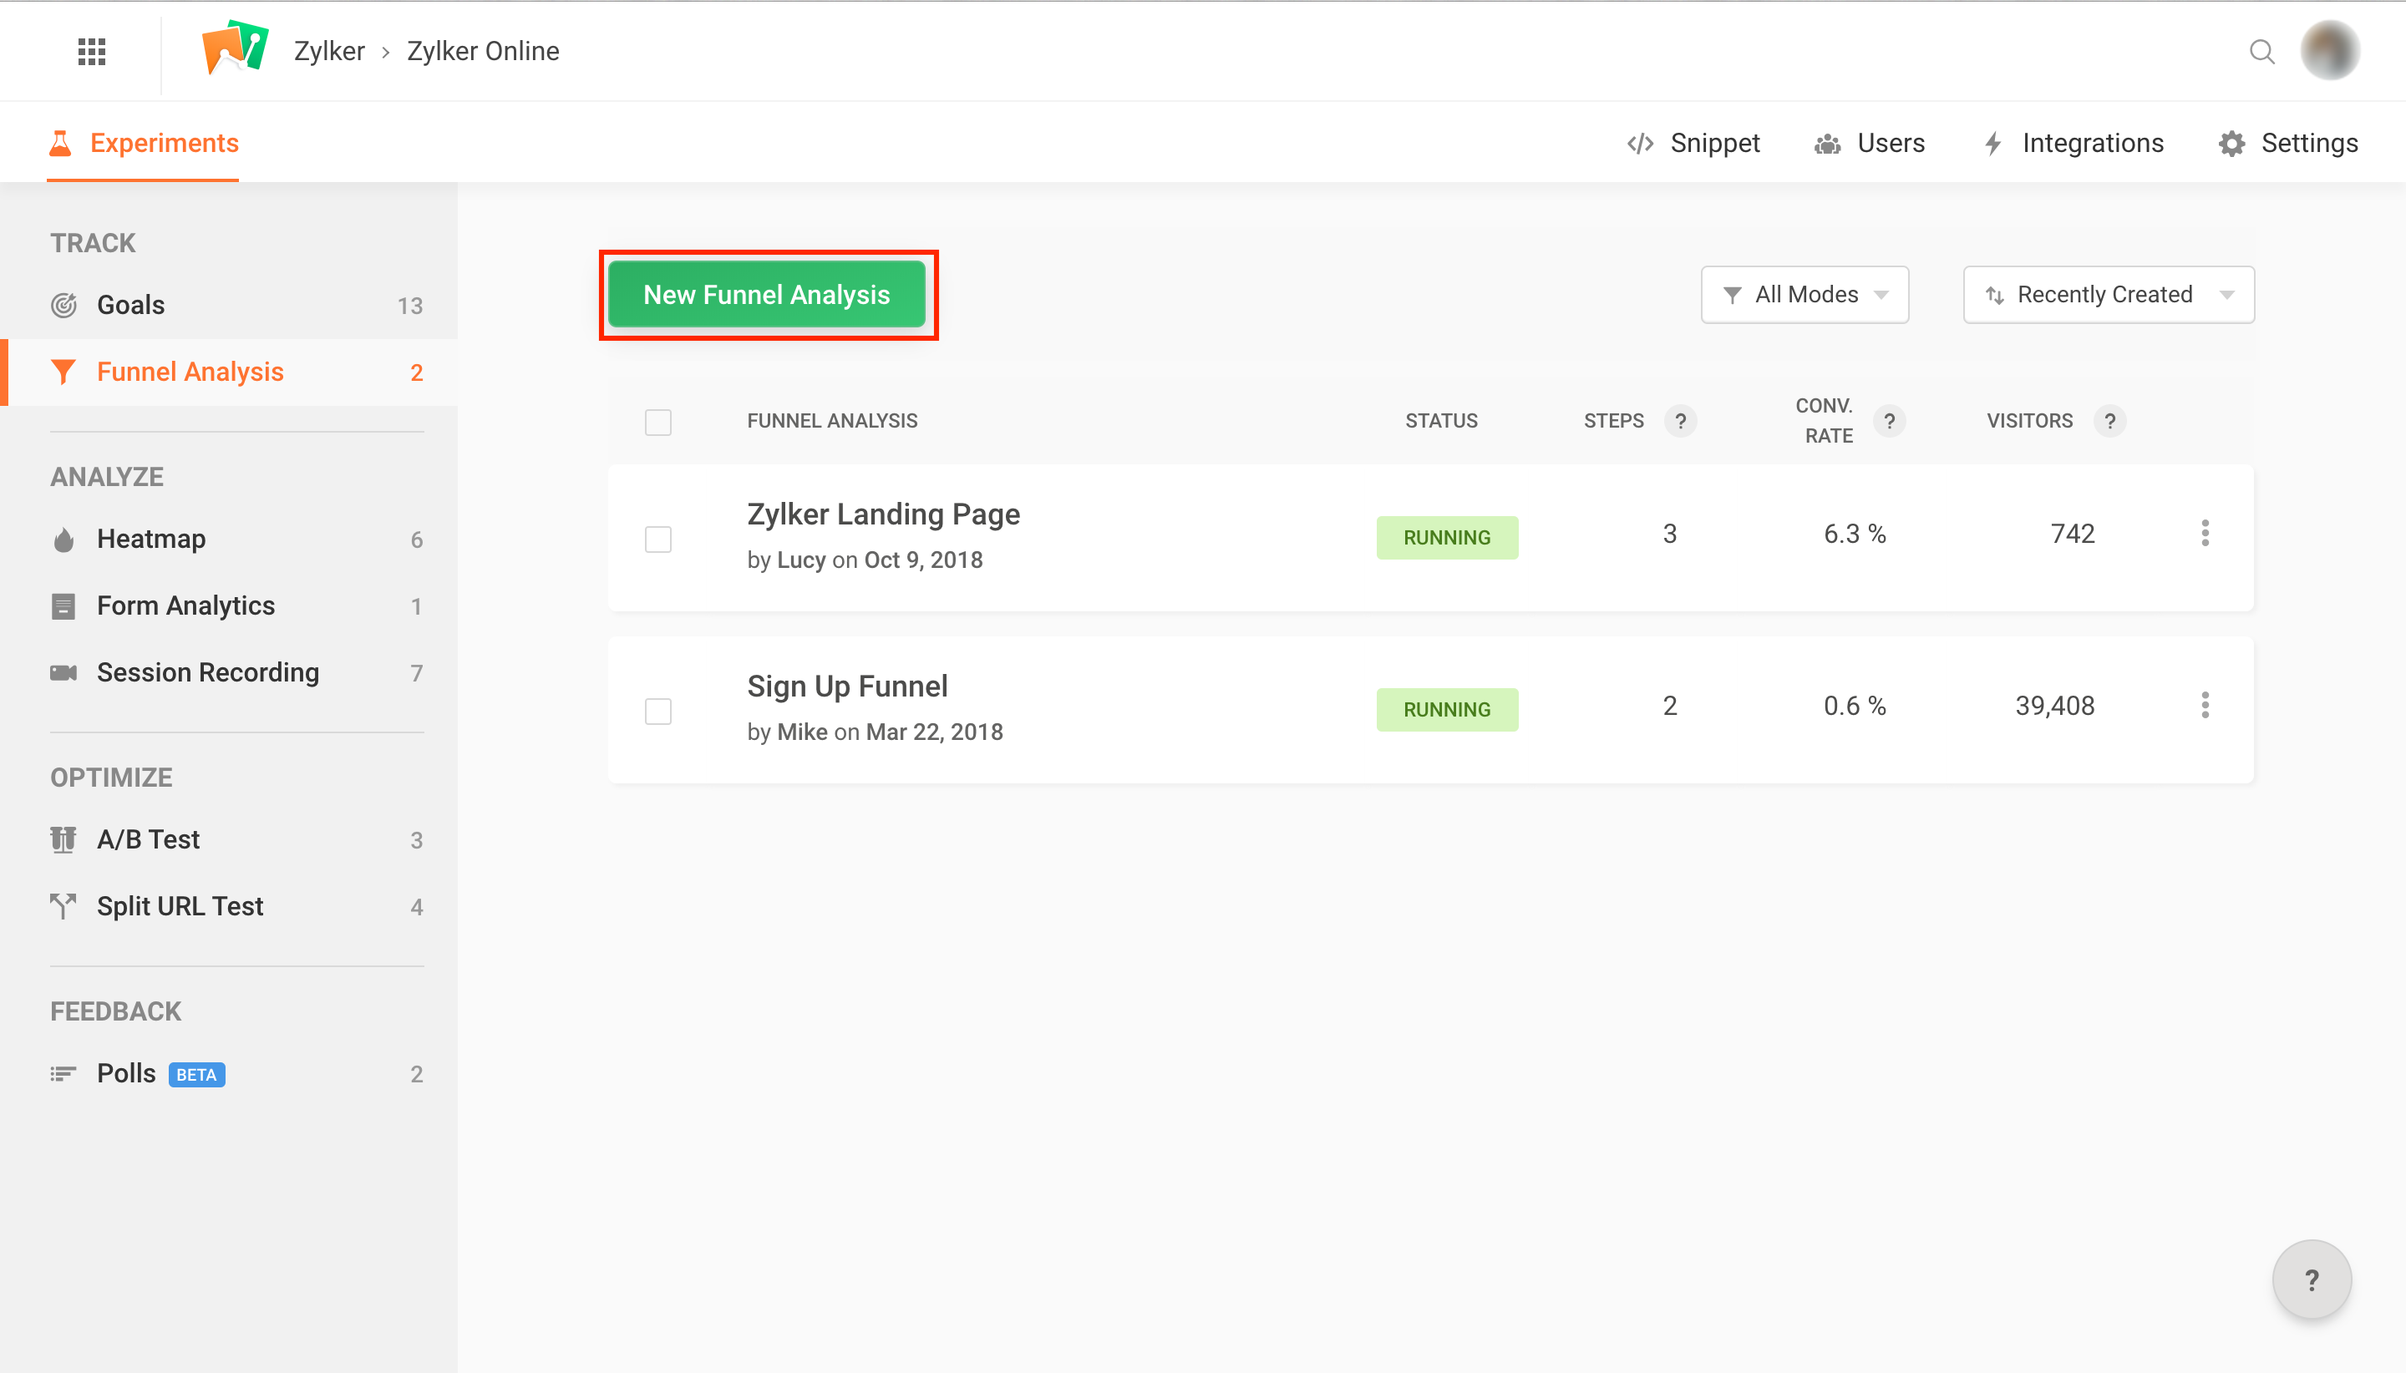Click the STATUS column header
The height and width of the screenshot is (1373, 2406).
click(1441, 422)
